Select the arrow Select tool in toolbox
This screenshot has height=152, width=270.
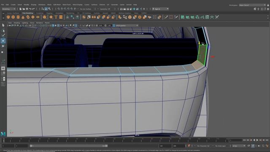click(x=3, y=25)
